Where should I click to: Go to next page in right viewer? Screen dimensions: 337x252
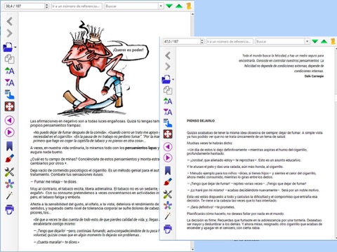click(168, 158)
